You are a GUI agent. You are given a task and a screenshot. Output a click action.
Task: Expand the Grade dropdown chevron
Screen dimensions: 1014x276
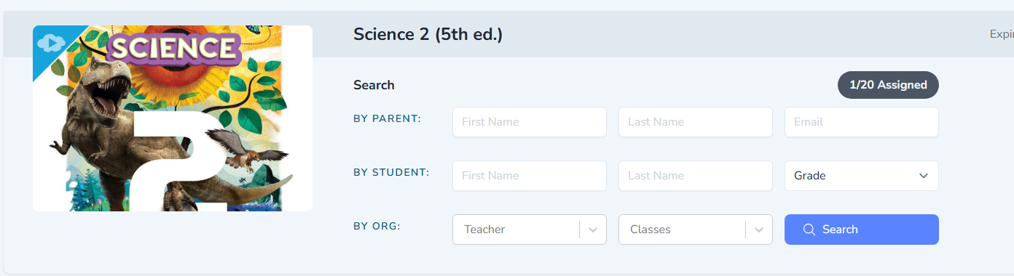[924, 176]
